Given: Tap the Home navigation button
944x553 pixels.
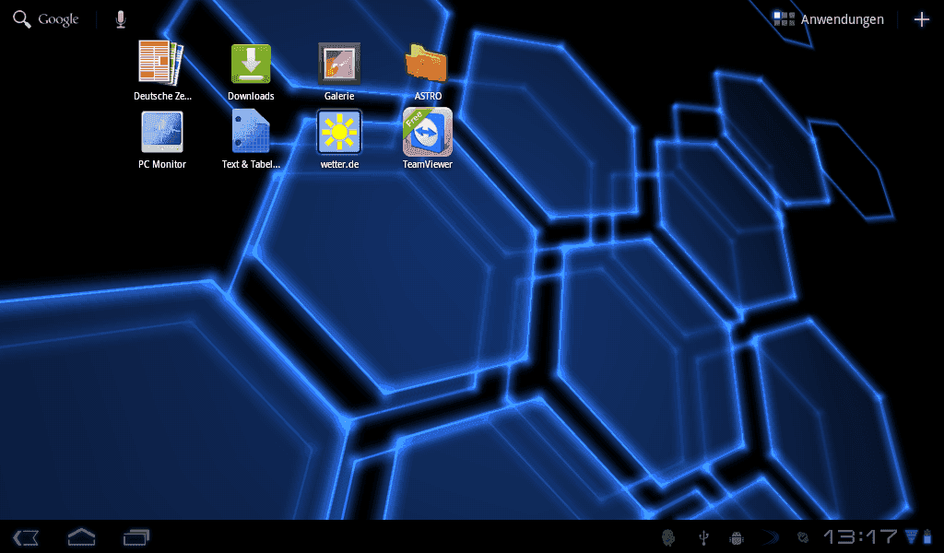Looking at the screenshot, I should (81, 536).
